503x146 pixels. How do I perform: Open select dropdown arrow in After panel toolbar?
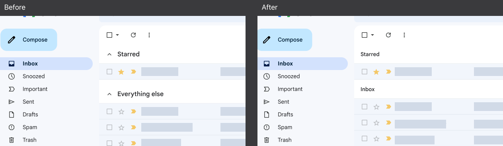coord(372,35)
